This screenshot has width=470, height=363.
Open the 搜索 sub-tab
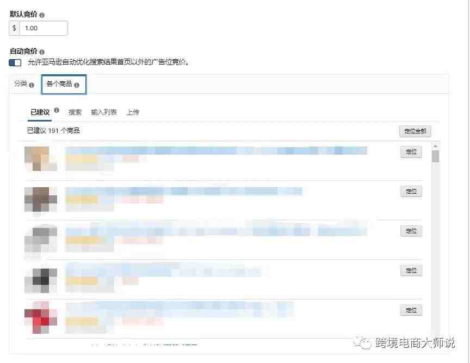pos(75,112)
